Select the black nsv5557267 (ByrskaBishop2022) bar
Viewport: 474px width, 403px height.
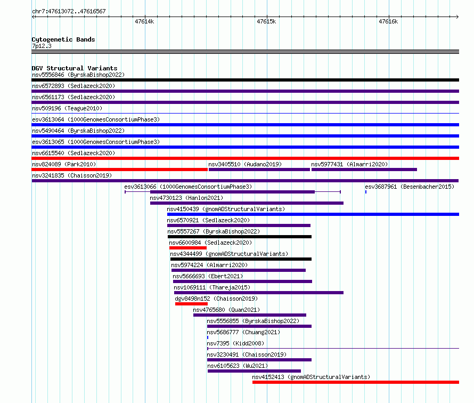(x=240, y=237)
